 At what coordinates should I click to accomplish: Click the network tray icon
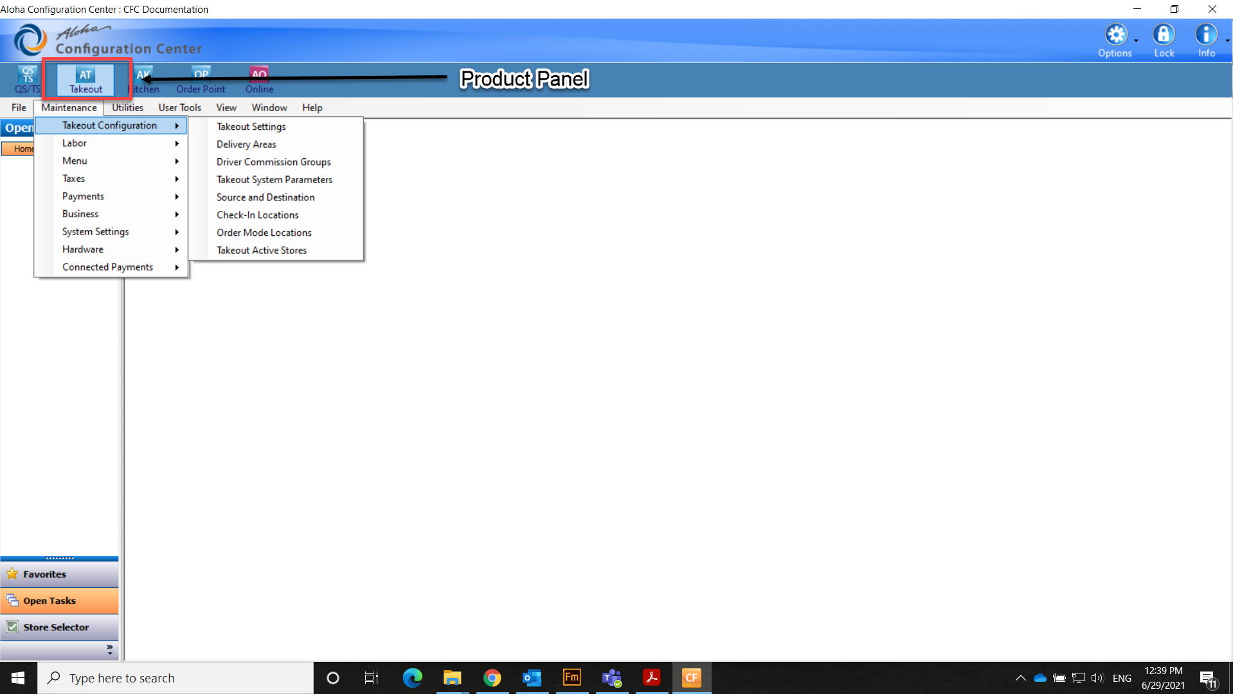1078,678
